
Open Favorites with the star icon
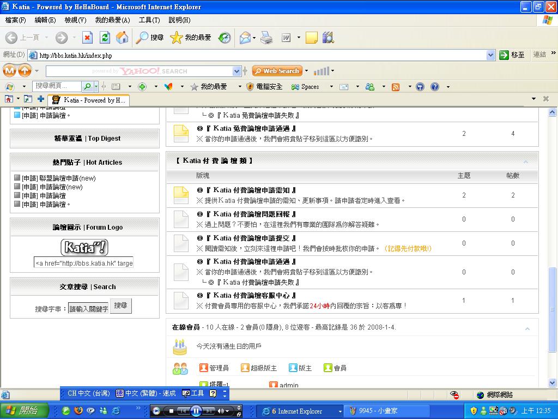[x=190, y=38]
